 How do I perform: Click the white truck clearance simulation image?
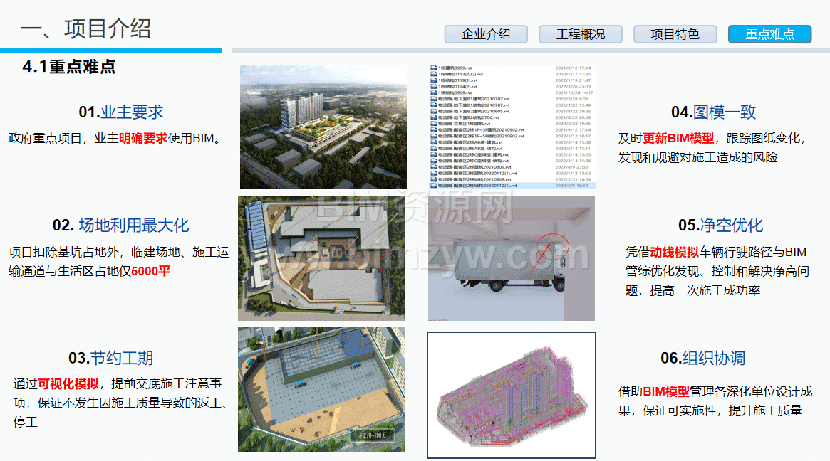tap(511, 259)
